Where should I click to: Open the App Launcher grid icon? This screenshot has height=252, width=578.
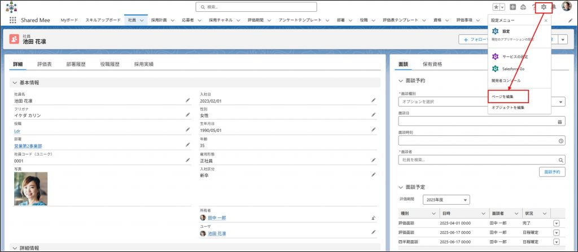(x=12, y=20)
